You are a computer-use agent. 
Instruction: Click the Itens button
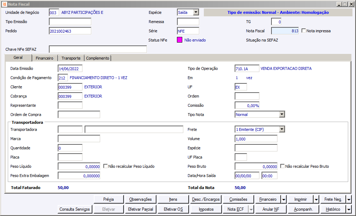pos(173,199)
